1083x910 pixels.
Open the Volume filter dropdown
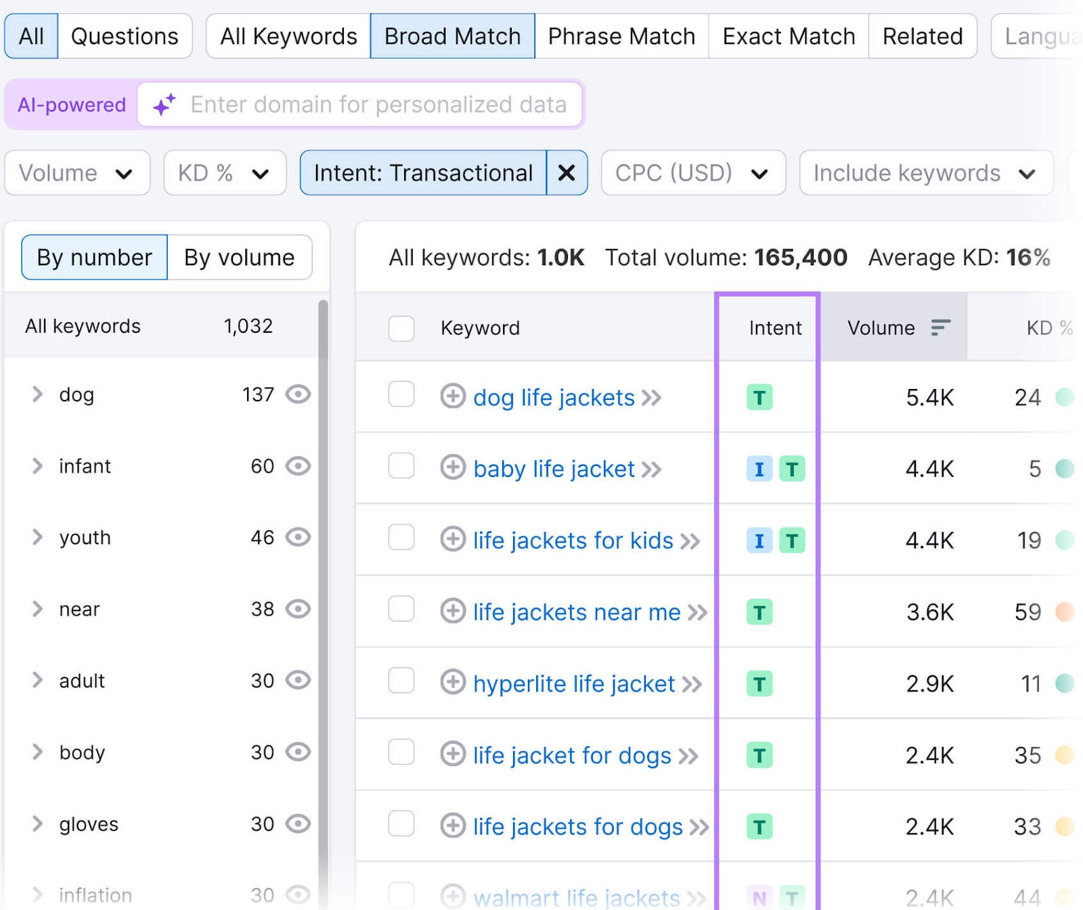[77, 173]
